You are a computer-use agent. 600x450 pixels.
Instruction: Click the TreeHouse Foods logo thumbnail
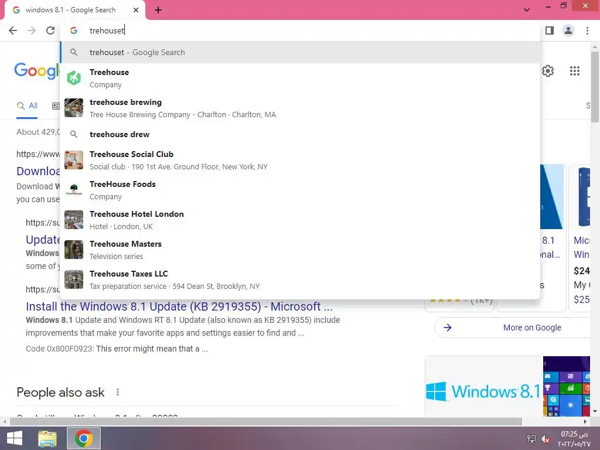(74, 190)
